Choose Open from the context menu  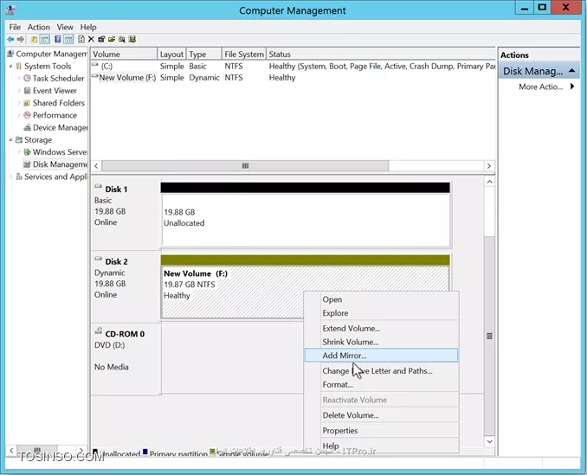(381, 299)
